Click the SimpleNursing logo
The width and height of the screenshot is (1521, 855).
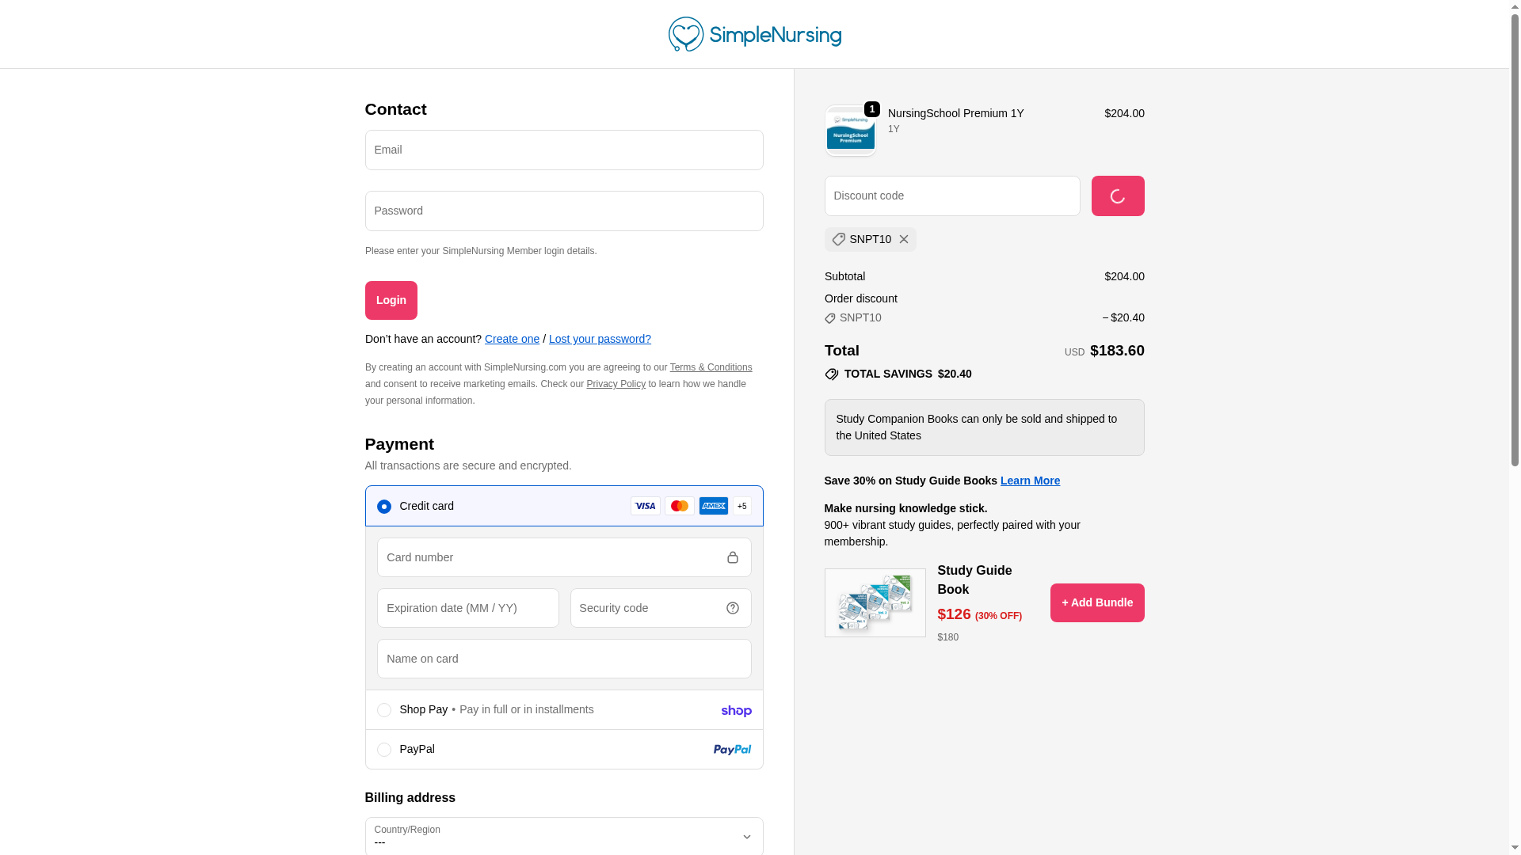tap(754, 34)
